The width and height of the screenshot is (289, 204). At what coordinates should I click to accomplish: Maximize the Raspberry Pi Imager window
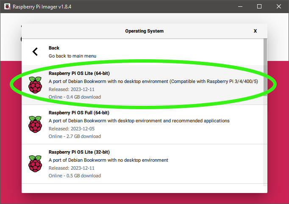[259, 6]
